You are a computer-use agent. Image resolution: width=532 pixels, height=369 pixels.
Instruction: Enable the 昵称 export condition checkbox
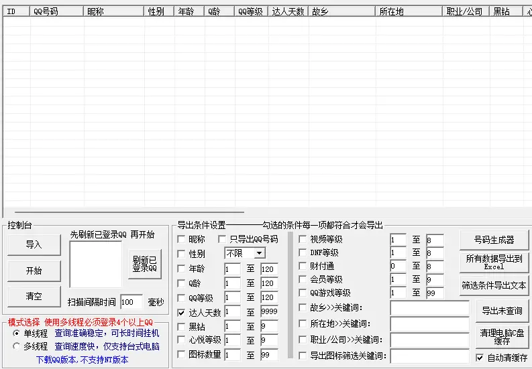pyautogui.click(x=181, y=239)
